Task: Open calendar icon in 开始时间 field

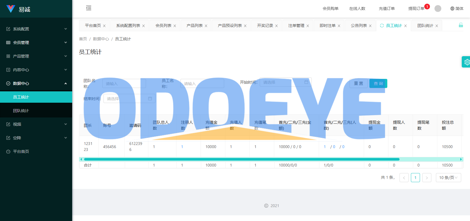Action: pos(306,82)
